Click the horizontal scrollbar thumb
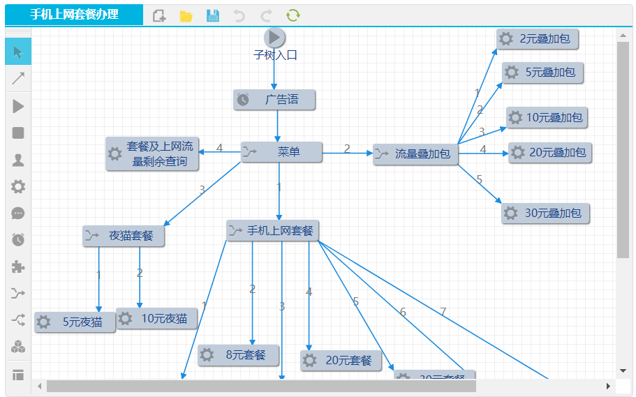Viewport: 636px width, 397px height. point(261,386)
